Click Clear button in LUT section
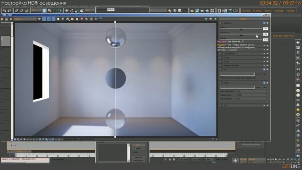This screenshot has width=302, height=170. click(x=265, y=74)
